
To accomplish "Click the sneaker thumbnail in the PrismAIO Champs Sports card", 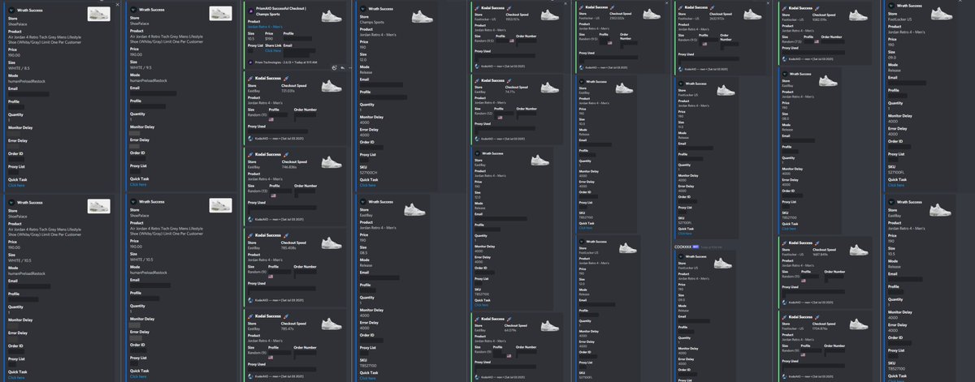I will (x=331, y=16).
